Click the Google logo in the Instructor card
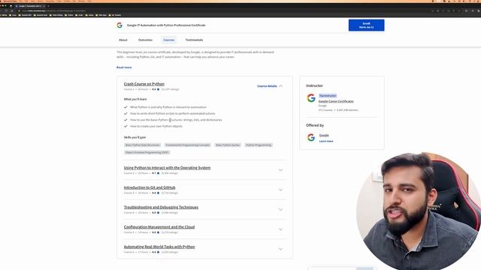Screen dimensions: 481x270 (311, 98)
